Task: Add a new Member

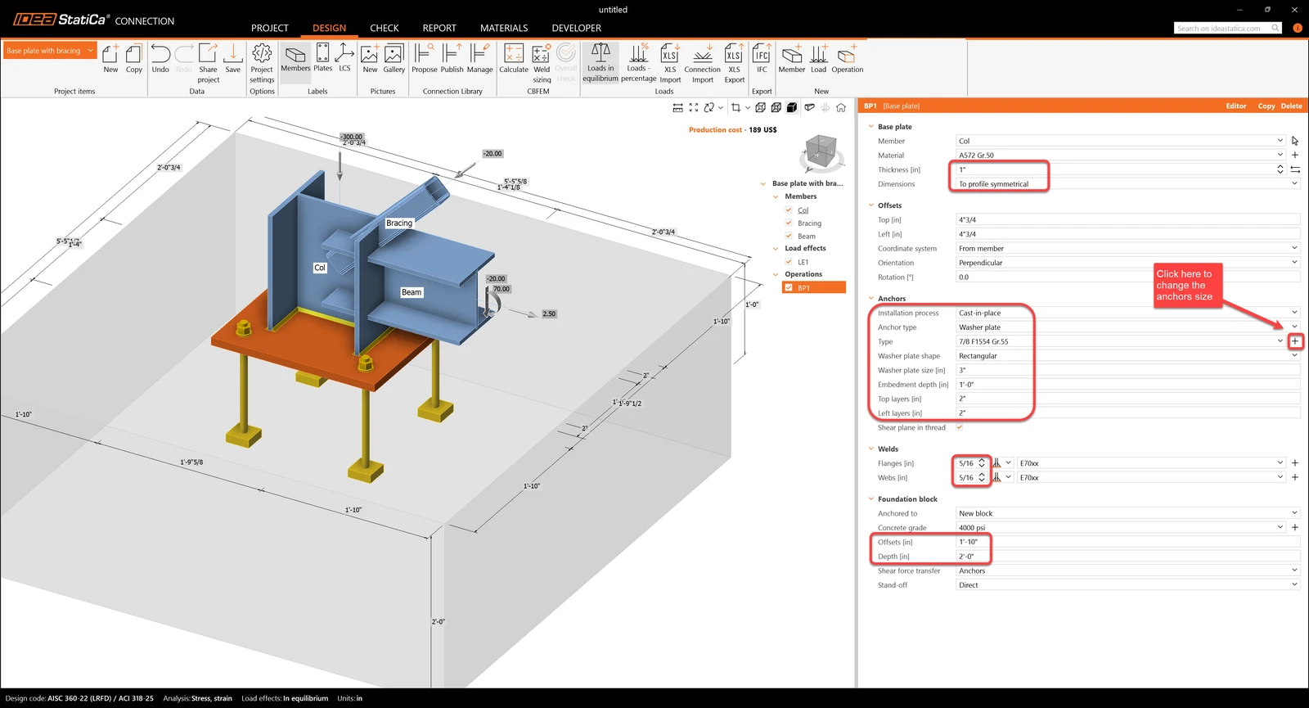Action: (792, 59)
